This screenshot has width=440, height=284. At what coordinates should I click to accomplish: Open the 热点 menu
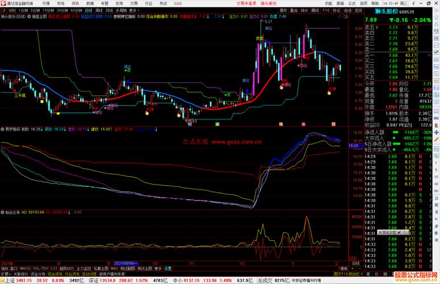coord(163,3)
